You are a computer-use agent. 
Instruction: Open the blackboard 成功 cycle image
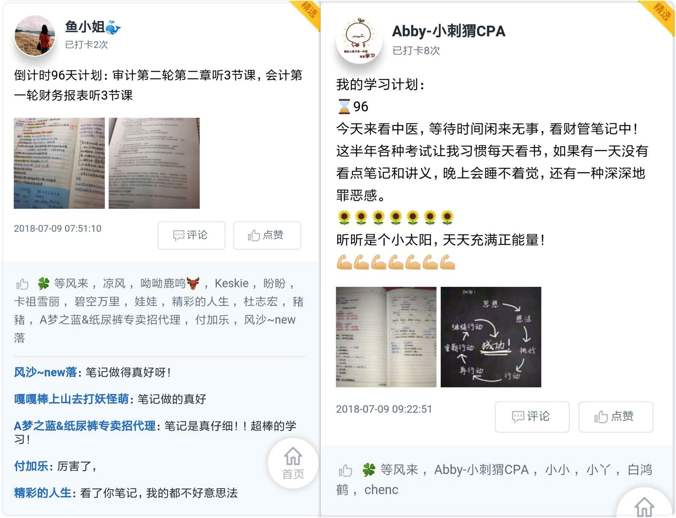491,337
